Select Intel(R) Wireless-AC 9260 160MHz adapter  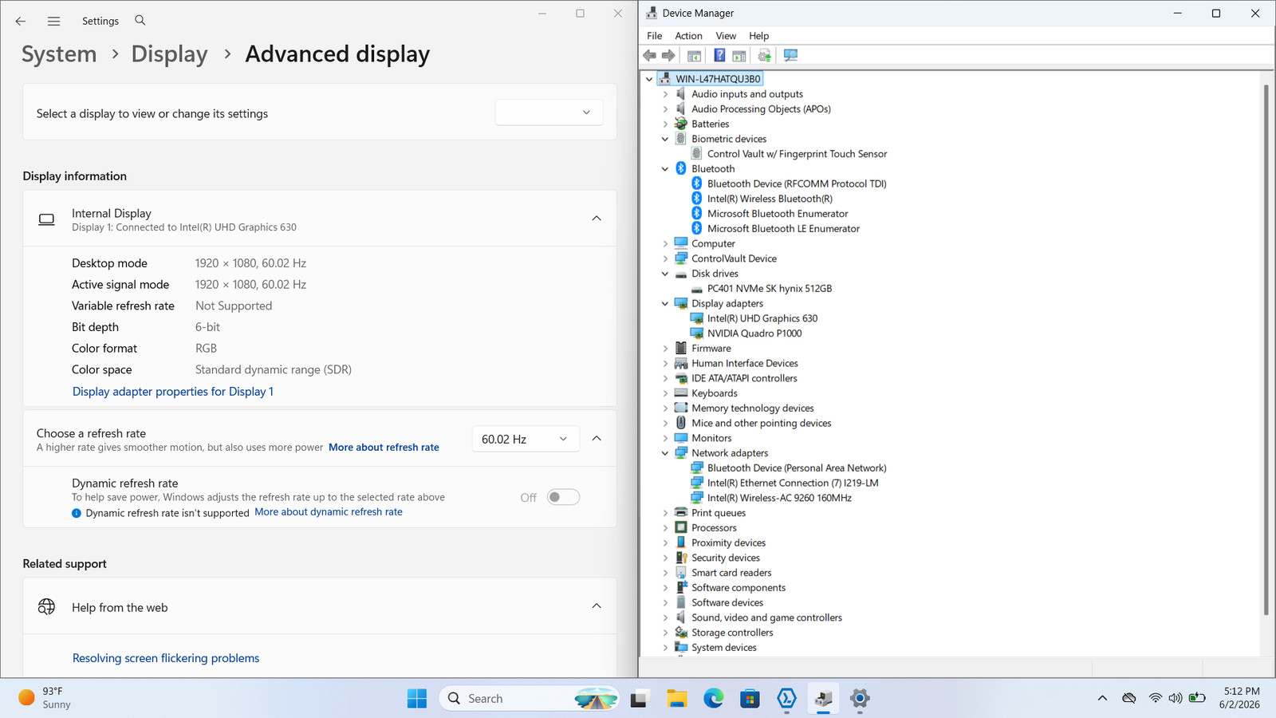[x=779, y=498]
